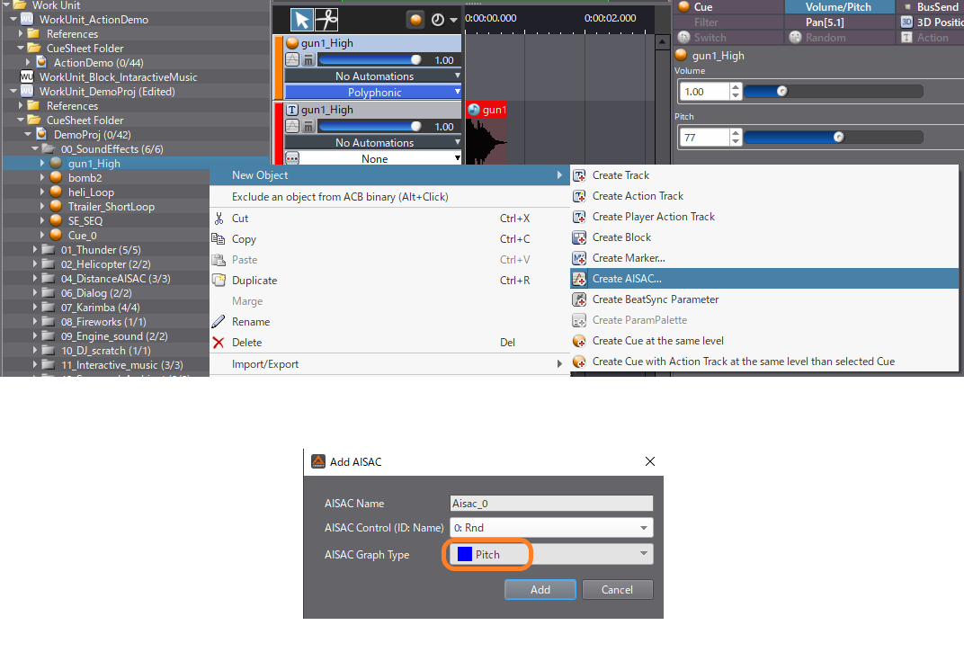This screenshot has width=964, height=652.
Task: Click Create Player Action Track
Action: coord(654,217)
